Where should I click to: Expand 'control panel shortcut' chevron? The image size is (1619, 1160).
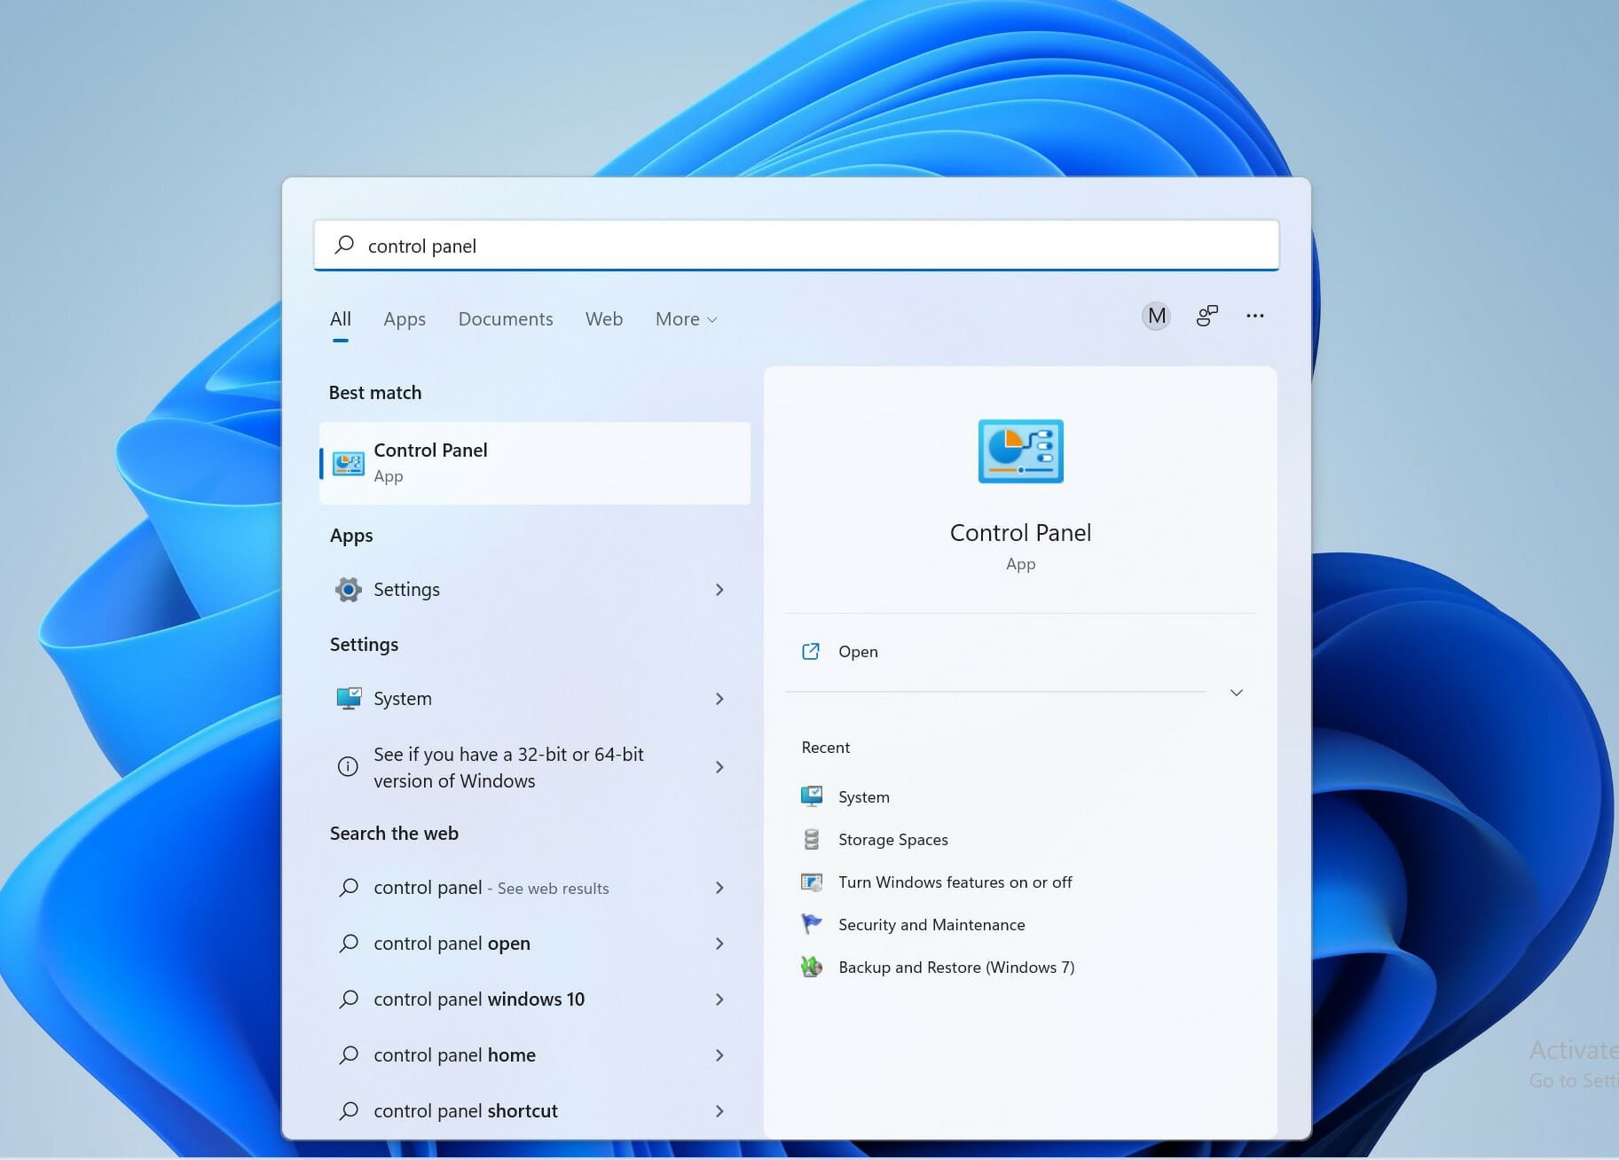click(719, 1111)
